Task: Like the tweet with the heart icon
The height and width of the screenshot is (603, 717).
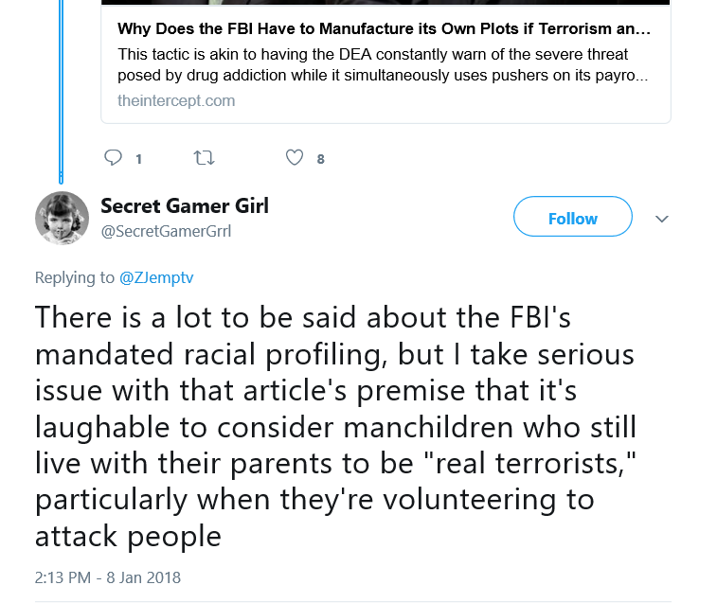Action: [x=294, y=158]
